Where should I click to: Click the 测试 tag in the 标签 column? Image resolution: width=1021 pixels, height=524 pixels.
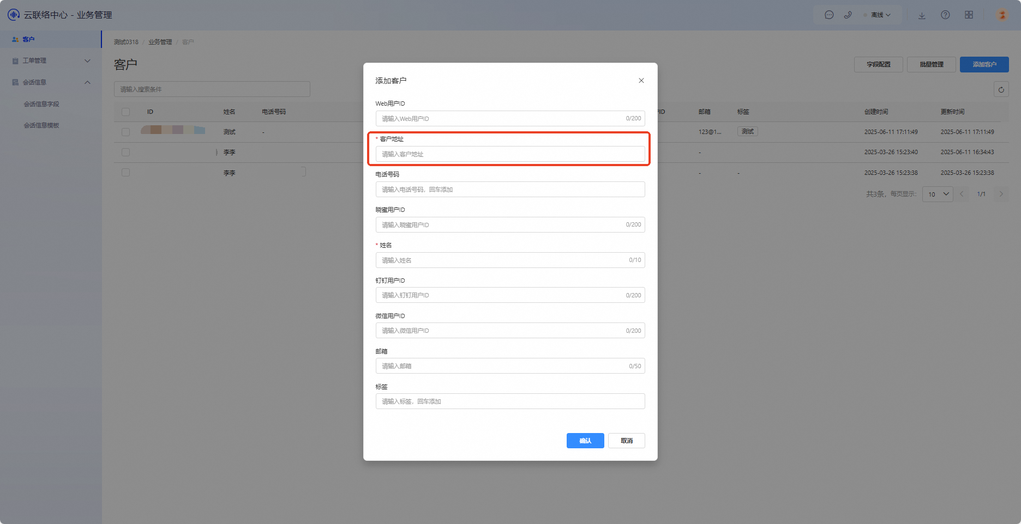747,131
